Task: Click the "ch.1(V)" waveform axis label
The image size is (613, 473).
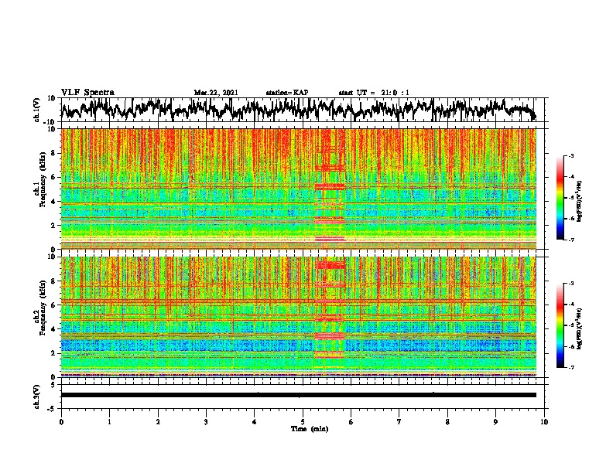Action: pos(37,110)
